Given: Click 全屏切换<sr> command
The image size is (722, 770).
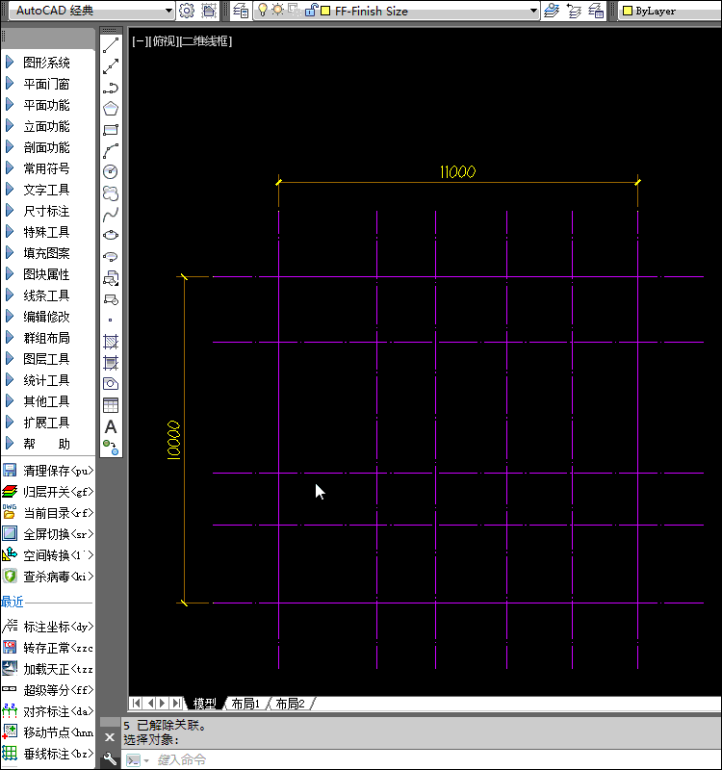Looking at the screenshot, I should tap(47, 534).
